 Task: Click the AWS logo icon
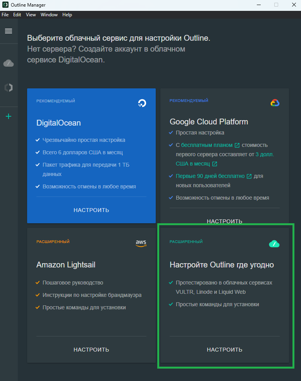pos(141,243)
